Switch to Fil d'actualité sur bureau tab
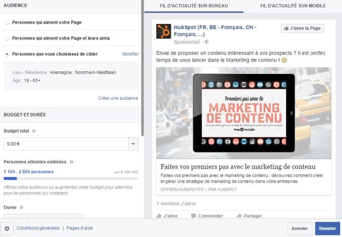Image resolution: width=342 pixels, height=237 pixels. [194, 6]
